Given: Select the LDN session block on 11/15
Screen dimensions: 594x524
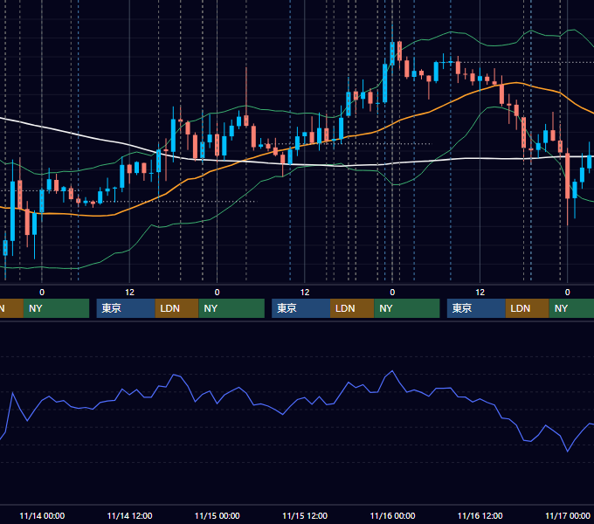Looking at the screenshot, I should [x=352, y=308].
